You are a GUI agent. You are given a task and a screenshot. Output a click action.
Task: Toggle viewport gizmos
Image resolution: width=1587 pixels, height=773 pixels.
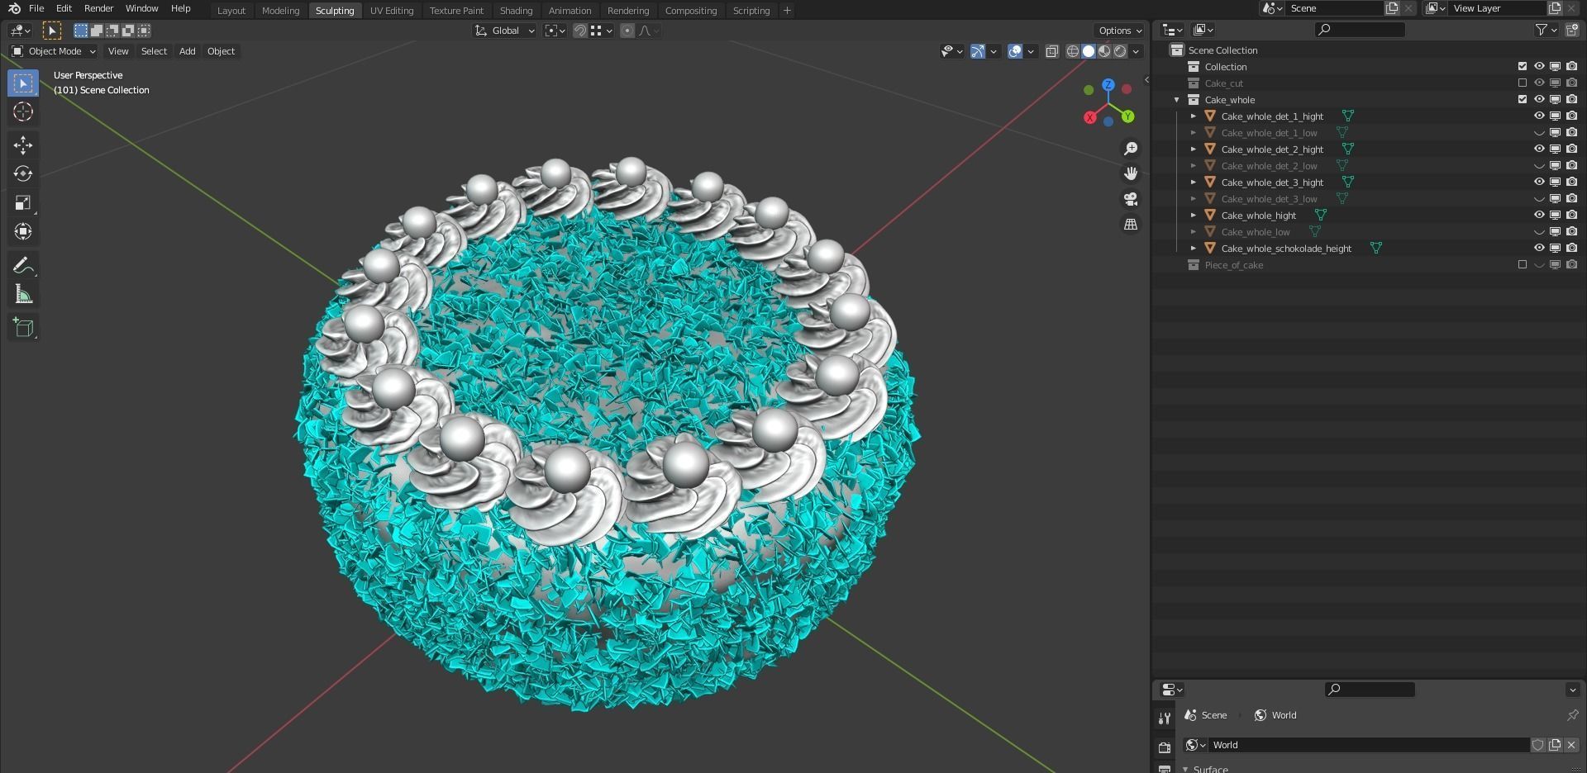coord(978,51)
